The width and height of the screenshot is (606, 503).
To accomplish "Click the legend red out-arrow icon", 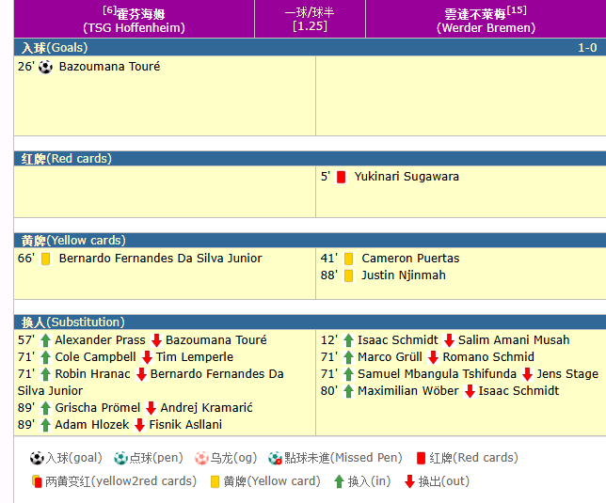I will [409, 481].
